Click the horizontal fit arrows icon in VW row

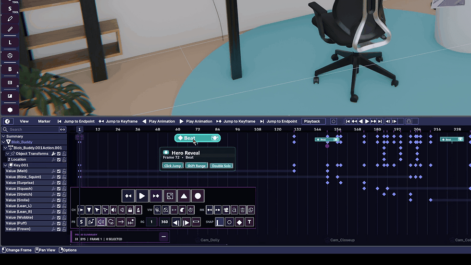[x=174, y=210]
